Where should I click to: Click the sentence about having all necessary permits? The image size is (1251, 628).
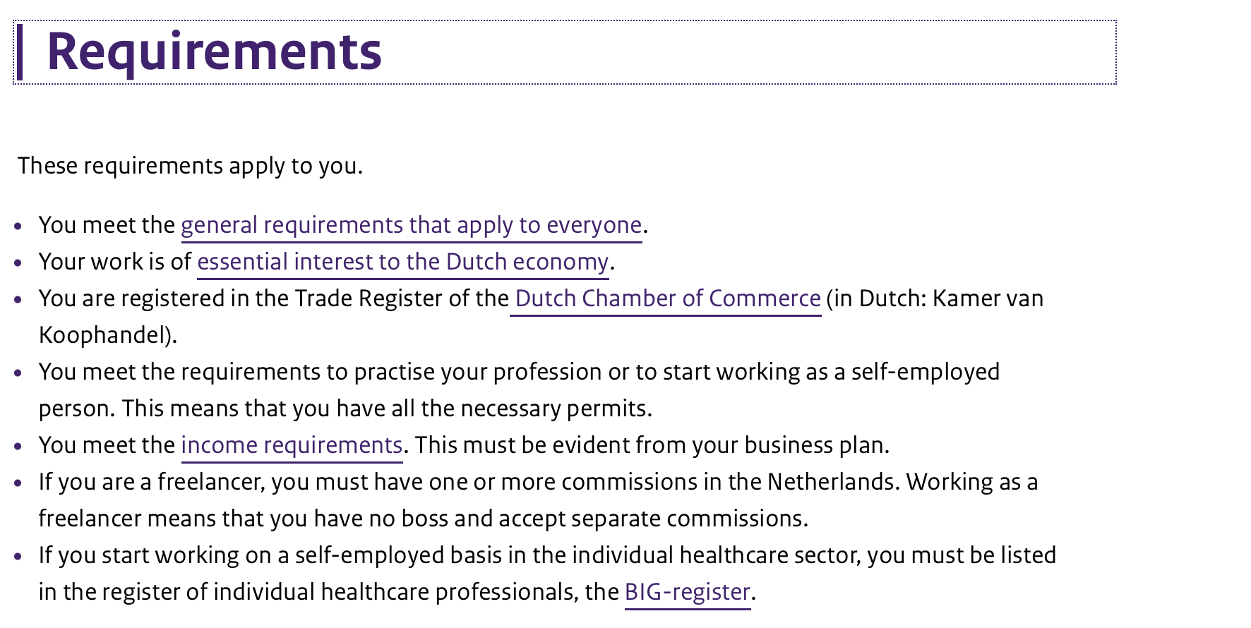point(387,409)
